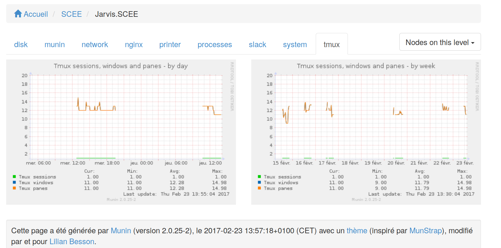Visit the MunStrap link
The image size is (501, 248).
tap(426, 231)
